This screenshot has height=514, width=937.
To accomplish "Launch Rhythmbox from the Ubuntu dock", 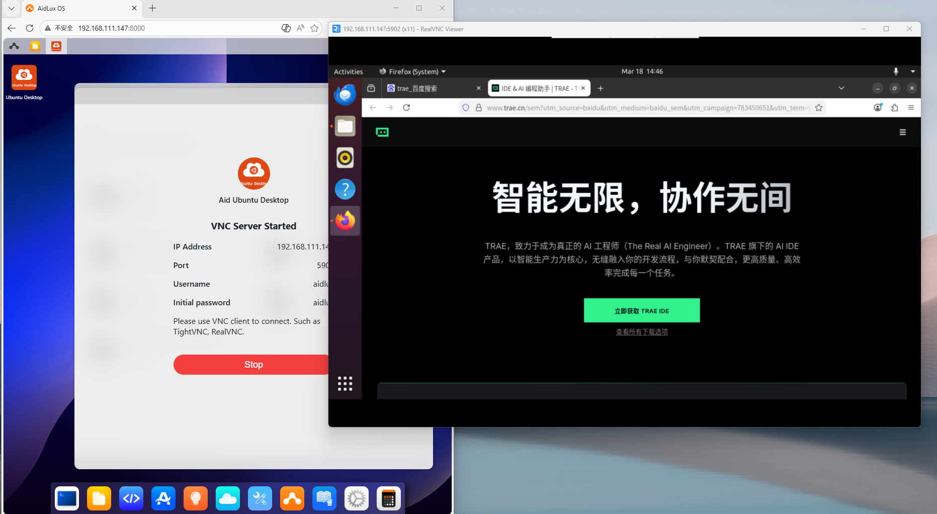I will point(345,158).
